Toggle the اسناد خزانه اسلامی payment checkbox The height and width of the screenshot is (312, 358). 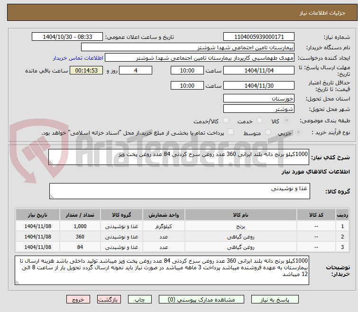(231, 132)
